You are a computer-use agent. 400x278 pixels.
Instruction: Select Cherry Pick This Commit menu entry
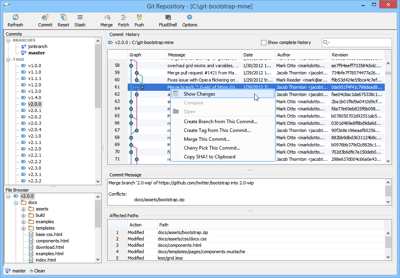coord(212,148)
